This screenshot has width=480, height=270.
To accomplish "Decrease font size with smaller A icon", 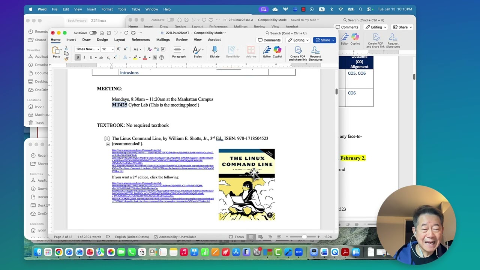I will tap(125, 49).
